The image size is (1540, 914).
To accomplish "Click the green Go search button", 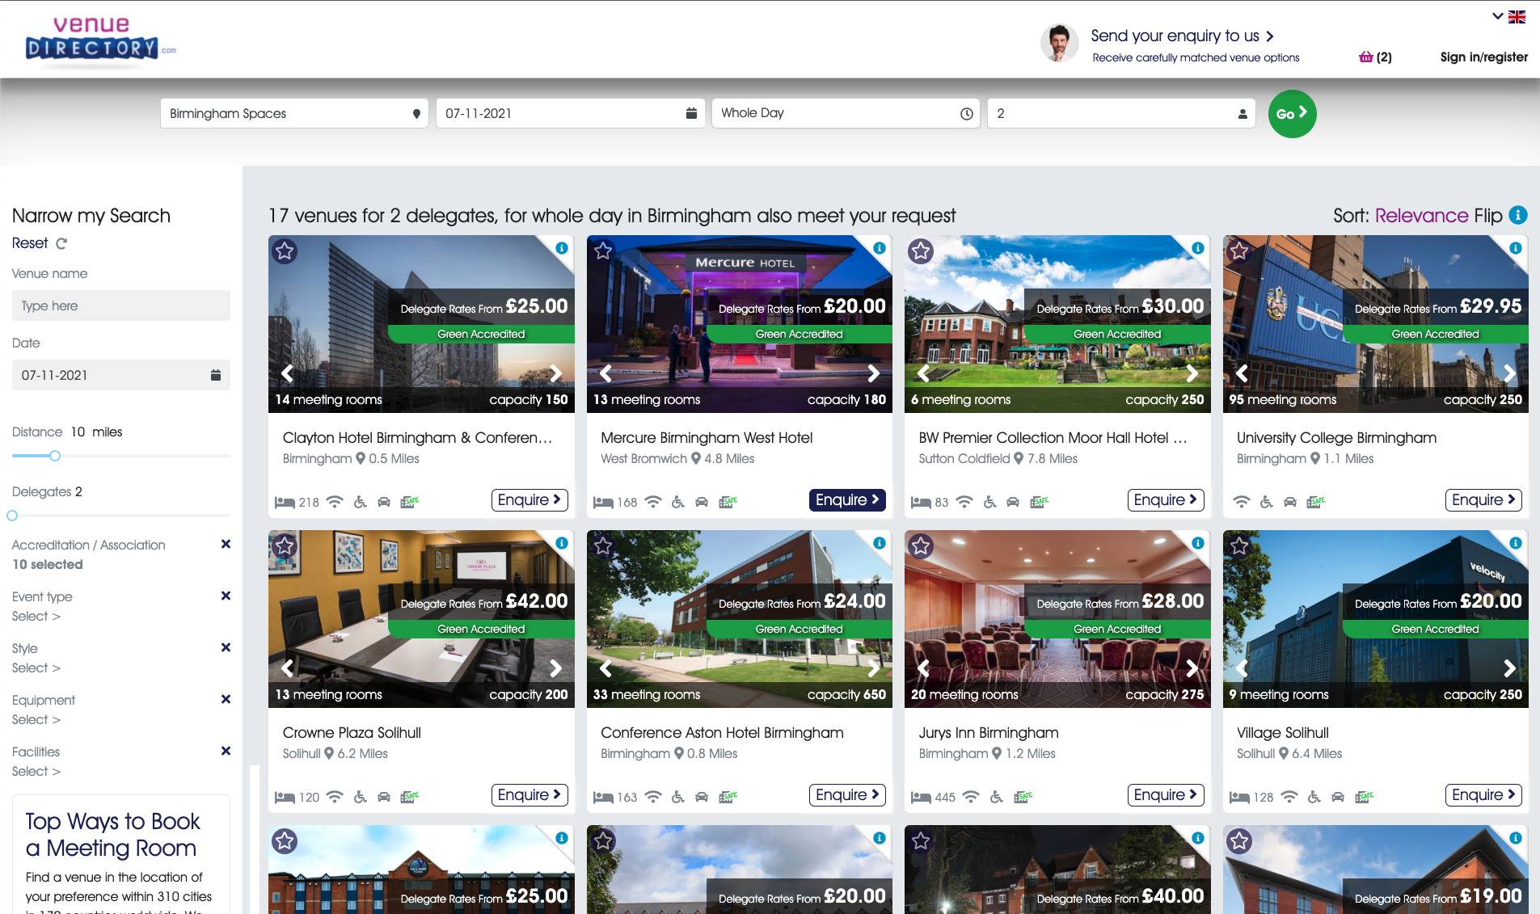I will pos(1292,114).
